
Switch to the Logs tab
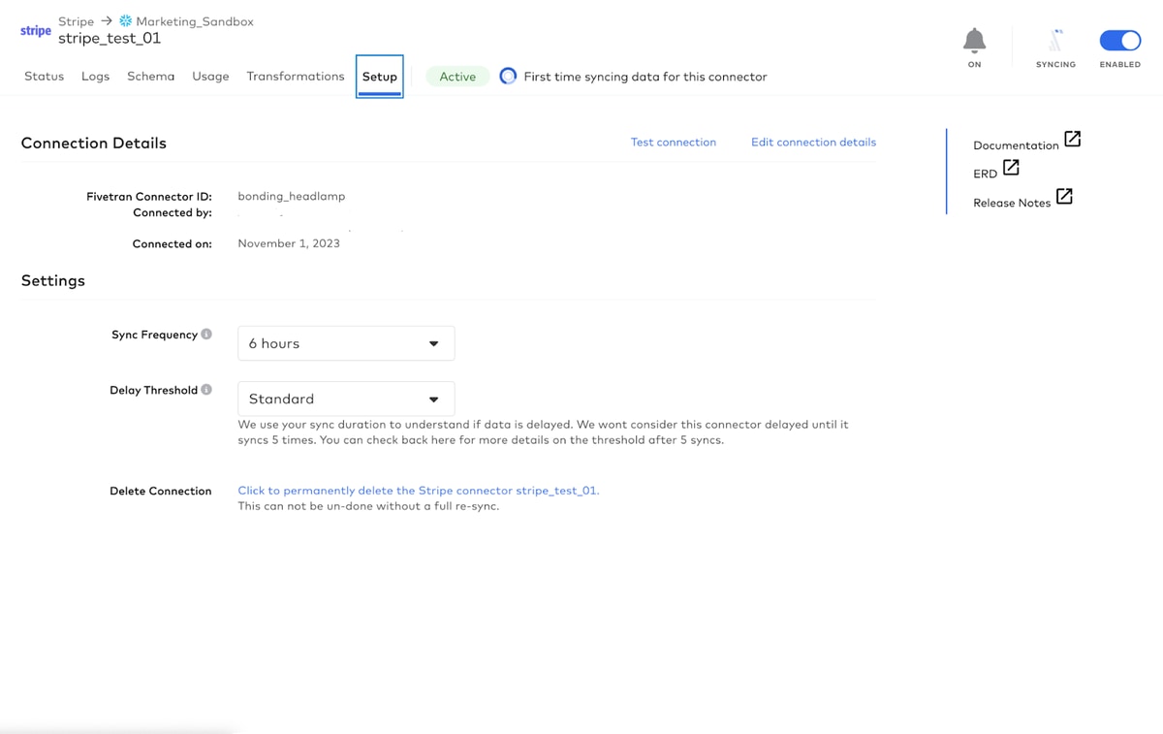[x=95, y=76]
